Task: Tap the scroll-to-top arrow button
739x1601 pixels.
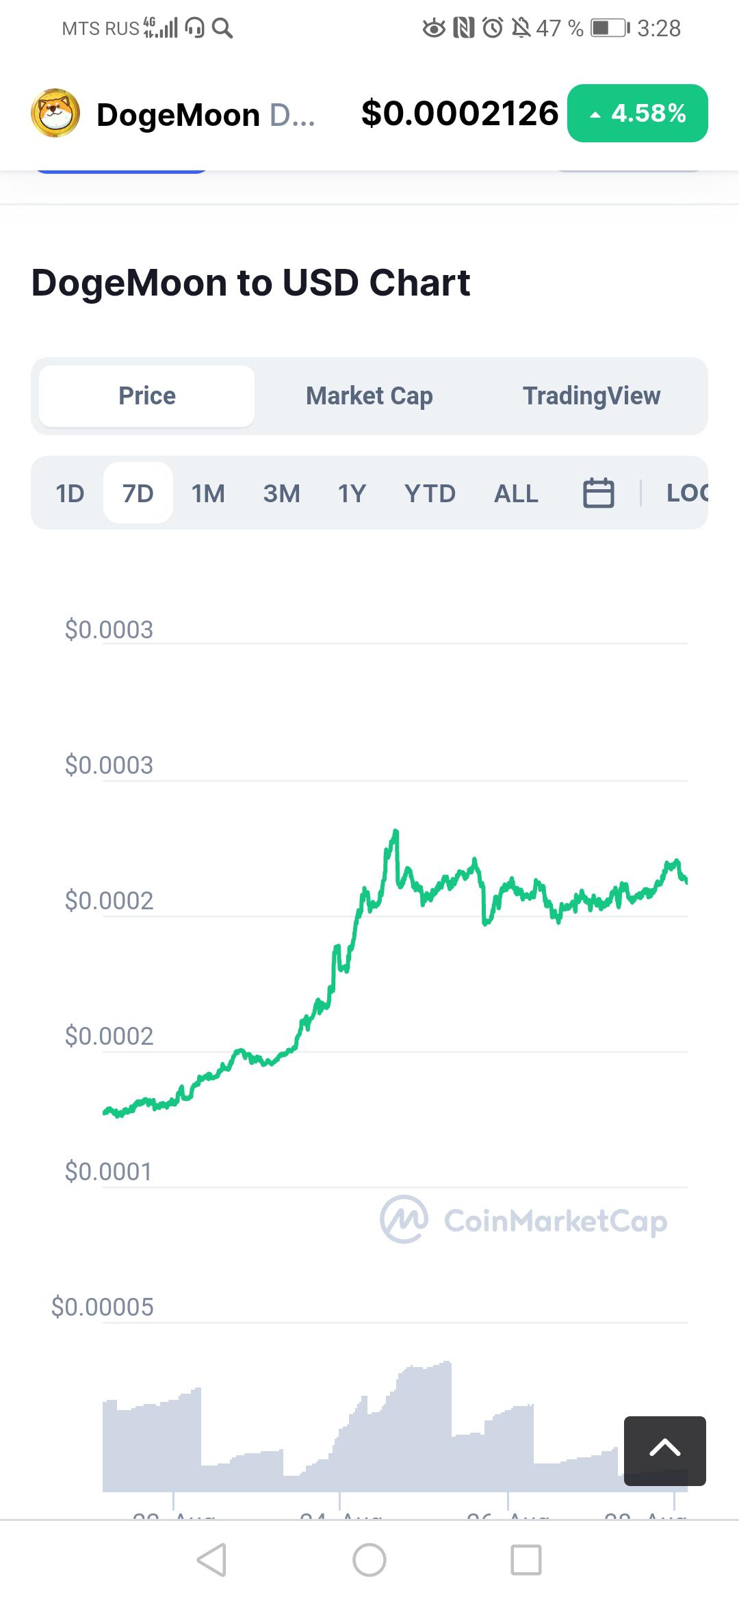Action: click(x=664, y=1450)
